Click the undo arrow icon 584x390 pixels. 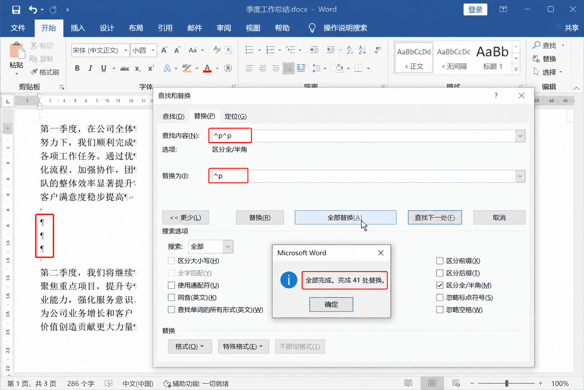pos(33,10)
